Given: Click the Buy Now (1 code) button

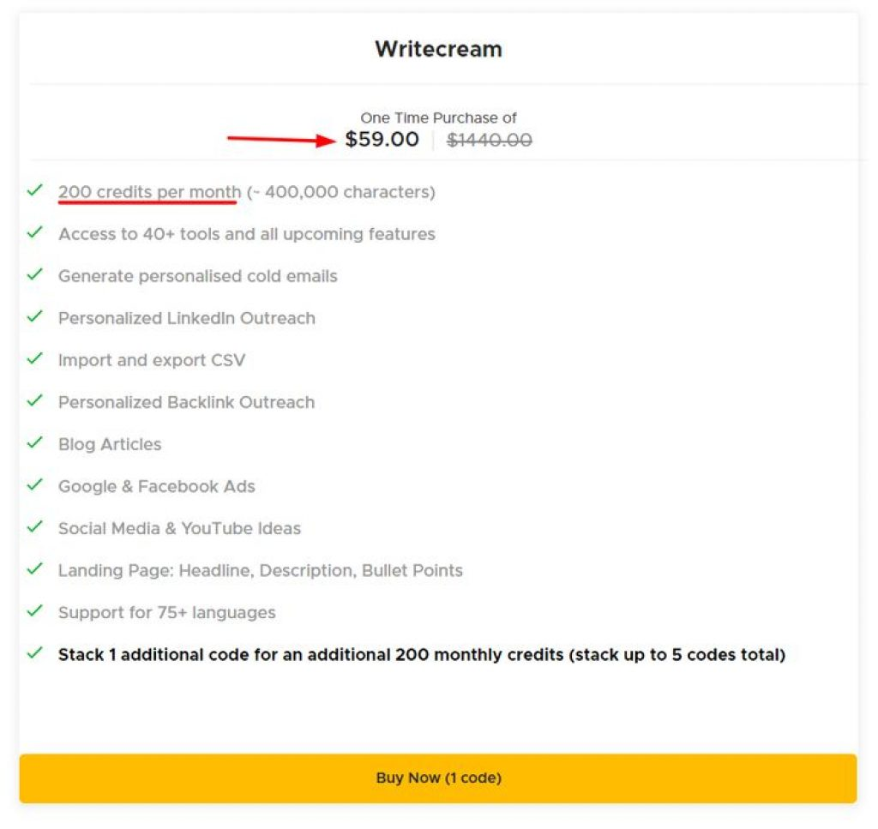Looking at the screenshot, I should tap(438, 778).
